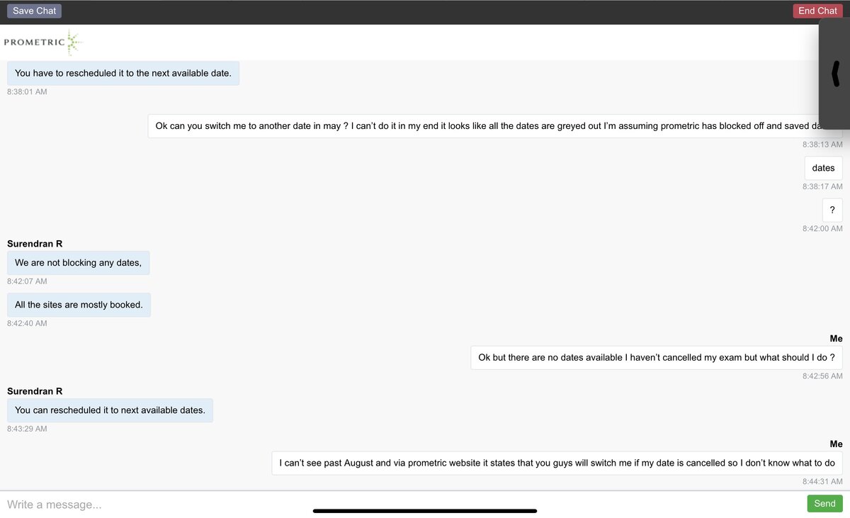Click the Save Chat button

coord(34,11)
